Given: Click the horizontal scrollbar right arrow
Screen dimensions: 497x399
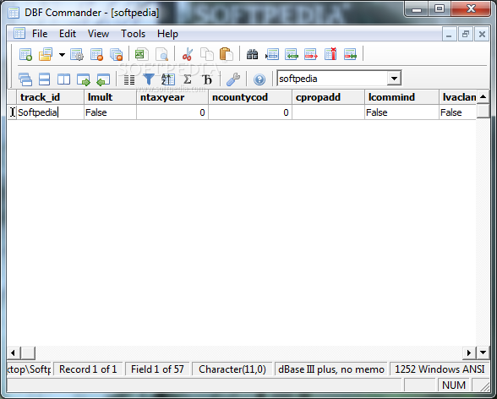Looking at the screenshot, I should point(469,353).
